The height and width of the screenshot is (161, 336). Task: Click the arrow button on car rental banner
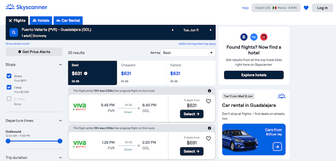coord(277,147)
